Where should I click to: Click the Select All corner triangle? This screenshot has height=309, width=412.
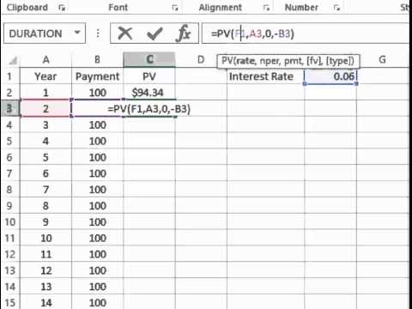12,60
